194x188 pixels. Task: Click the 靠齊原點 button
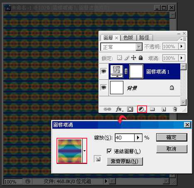click(x=125, y=161)
